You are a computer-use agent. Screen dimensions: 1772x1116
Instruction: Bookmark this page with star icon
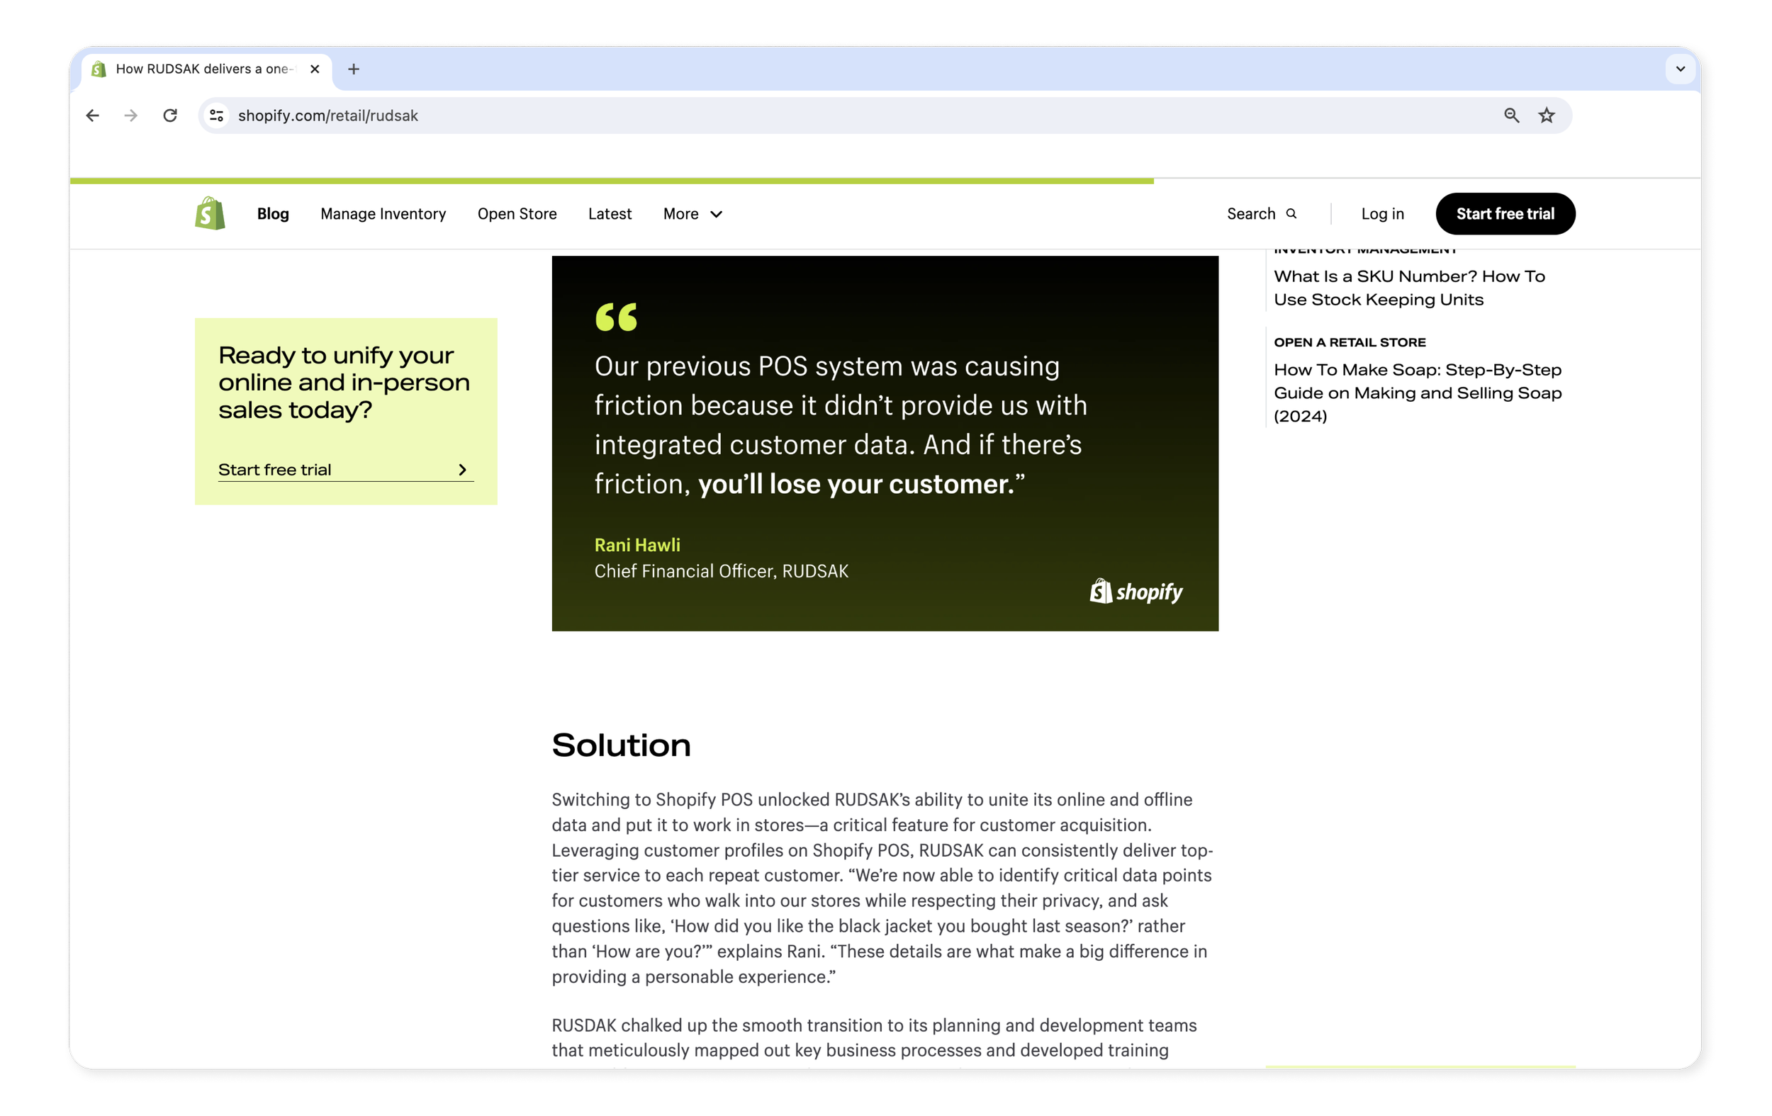(1546, 115)
